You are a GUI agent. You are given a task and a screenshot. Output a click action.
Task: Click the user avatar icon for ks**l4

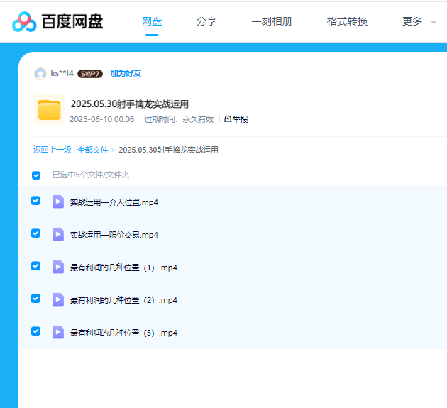(40, 73)
